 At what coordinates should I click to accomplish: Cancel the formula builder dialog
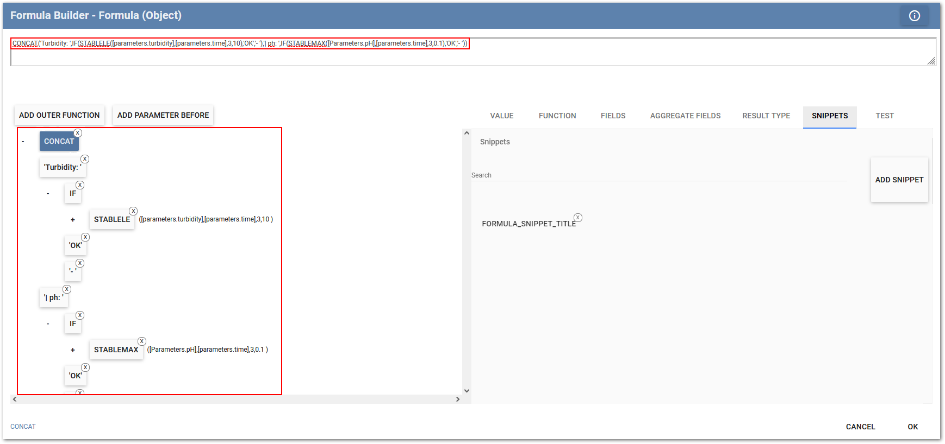pos(860,427)
